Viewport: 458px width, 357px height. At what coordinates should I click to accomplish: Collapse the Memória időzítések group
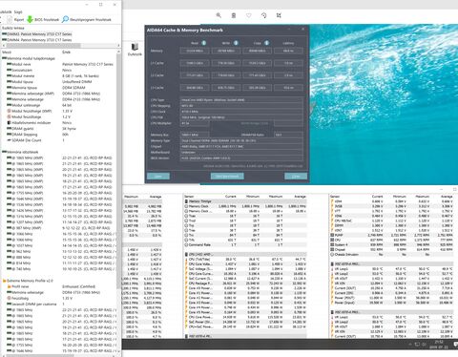(20, 152)
